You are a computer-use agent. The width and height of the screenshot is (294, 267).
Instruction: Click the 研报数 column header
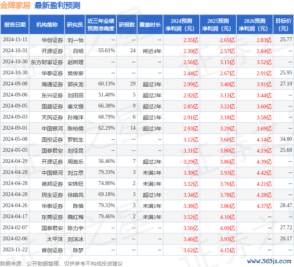[x=127, y=25]
